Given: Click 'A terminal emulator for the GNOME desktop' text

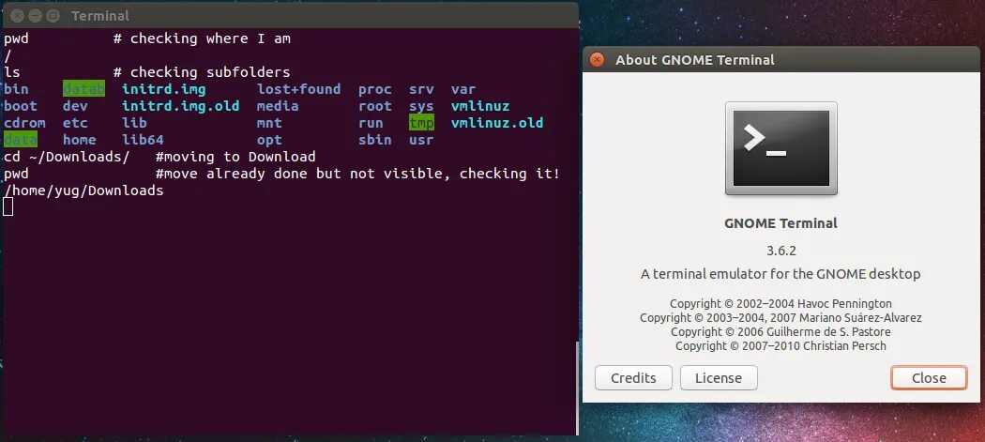Looking at the screenshot, I should (x=780, y=274).
